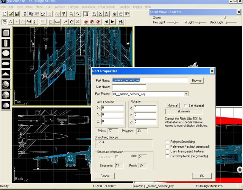Viewport: 243px width, 190px height.
Task: Click the Save file toolbar icon
Action: (x=17, y=14)
